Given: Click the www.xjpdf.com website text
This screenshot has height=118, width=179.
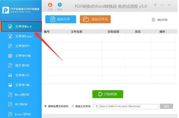Looking at the screenshot, I should pos(21,12).
